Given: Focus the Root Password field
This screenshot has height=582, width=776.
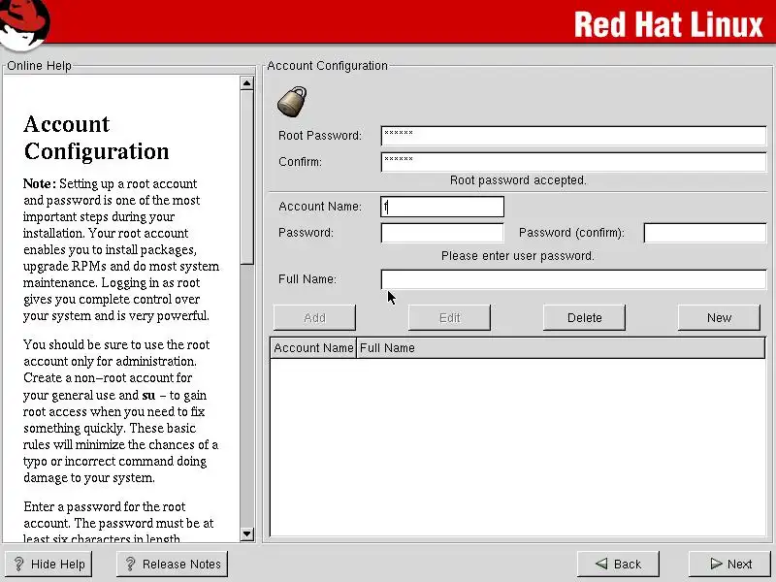Looking at the screenshot, I should point(573,136).
